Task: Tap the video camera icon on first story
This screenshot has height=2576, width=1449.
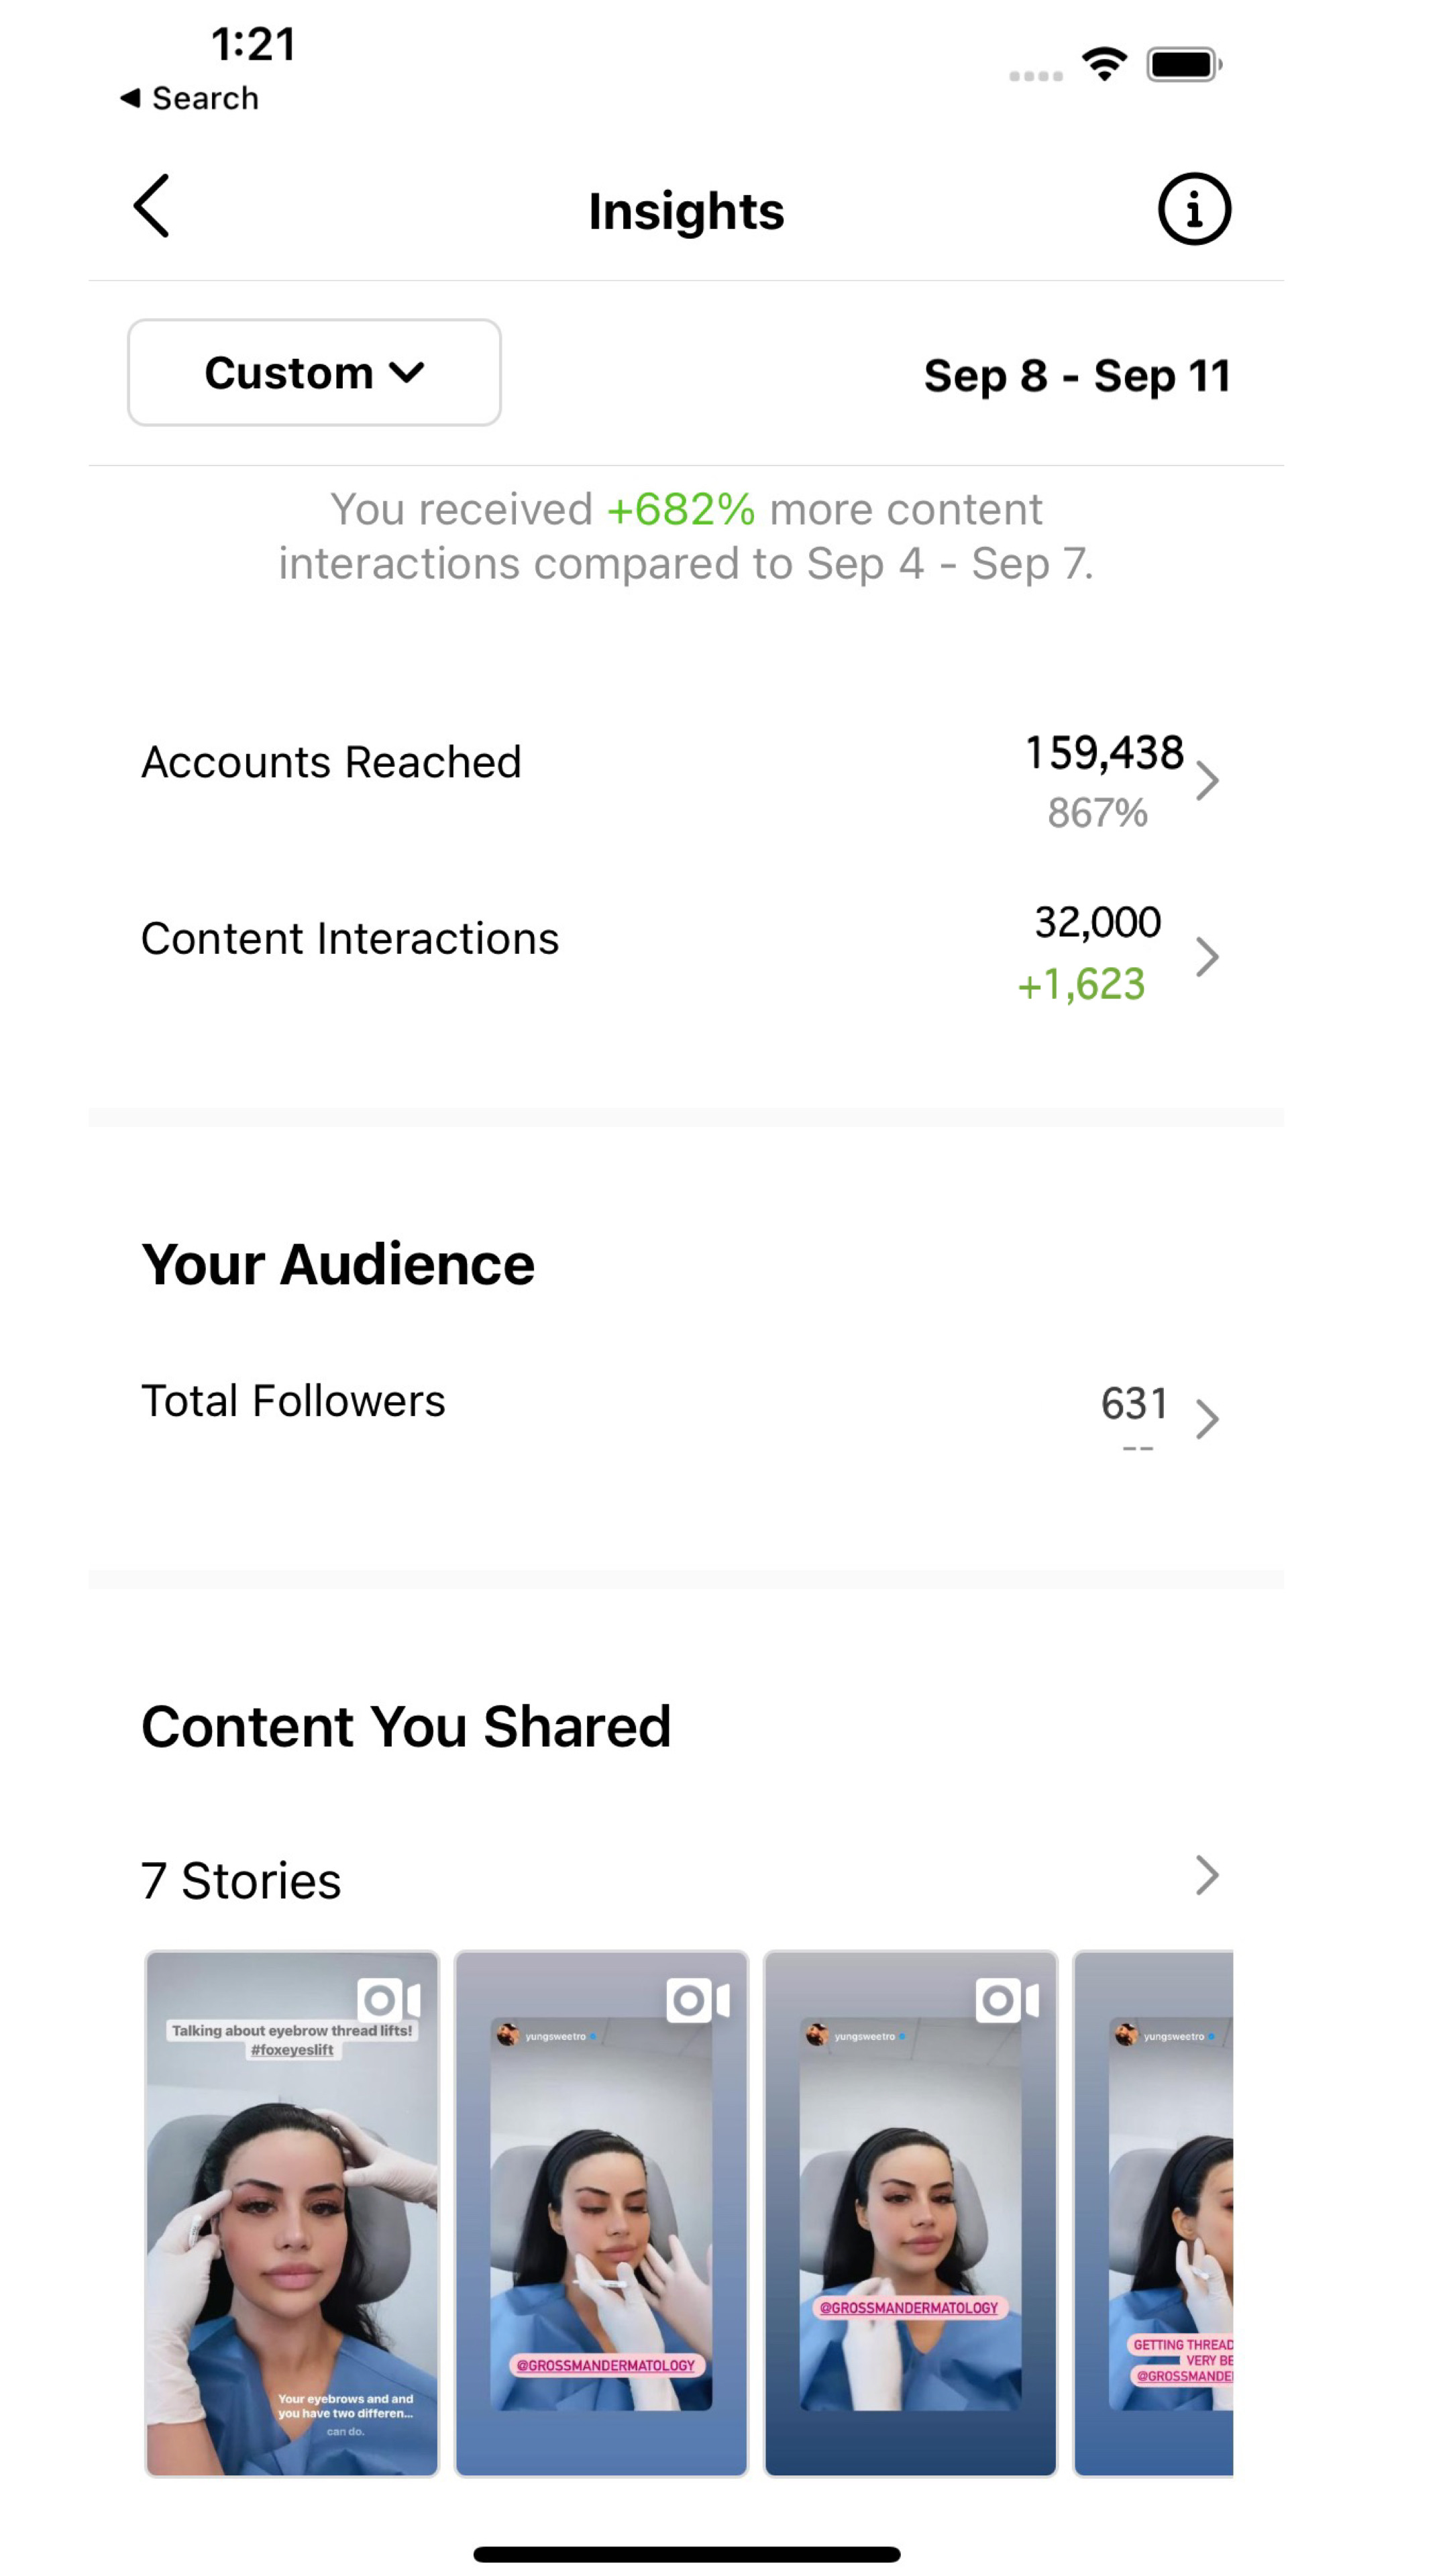Action: 388,2000
